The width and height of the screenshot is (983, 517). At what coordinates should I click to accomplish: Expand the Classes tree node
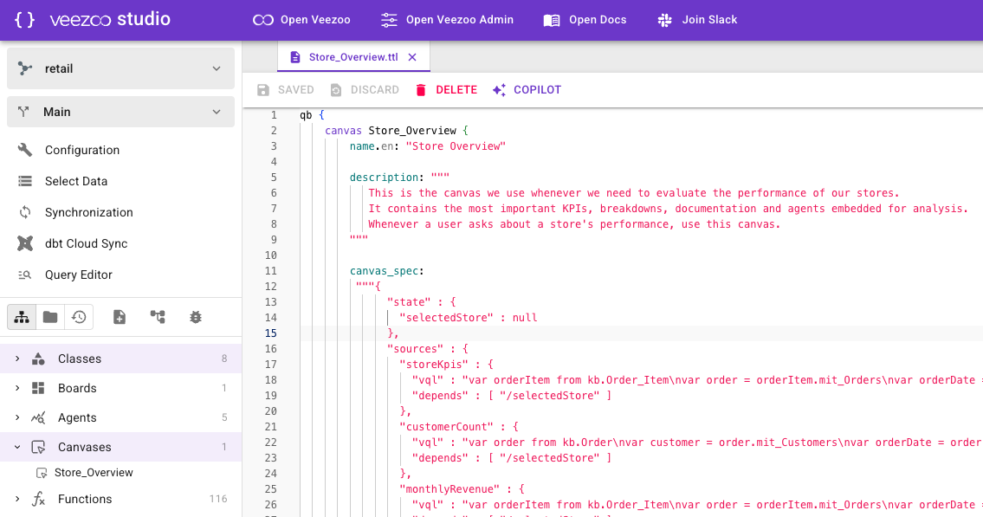[x=17, y=359]
